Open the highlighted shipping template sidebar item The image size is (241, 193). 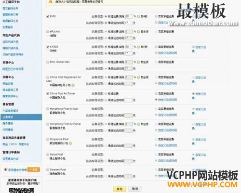pyautogui.click(x=21, y=117)
